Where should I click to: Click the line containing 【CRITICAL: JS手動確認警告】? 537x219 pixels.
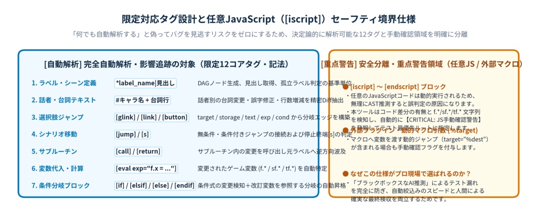[417, 119]
